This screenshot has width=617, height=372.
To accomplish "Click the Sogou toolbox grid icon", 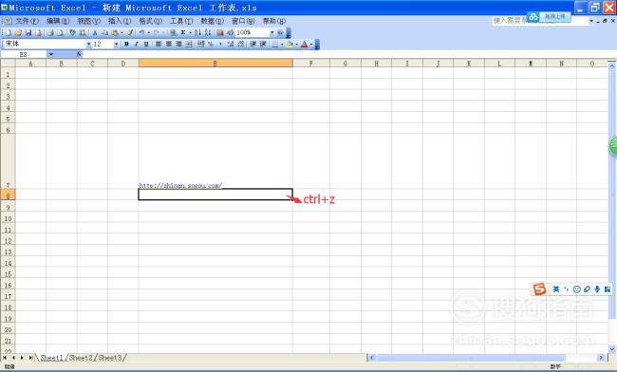I will tap(608, 289).
